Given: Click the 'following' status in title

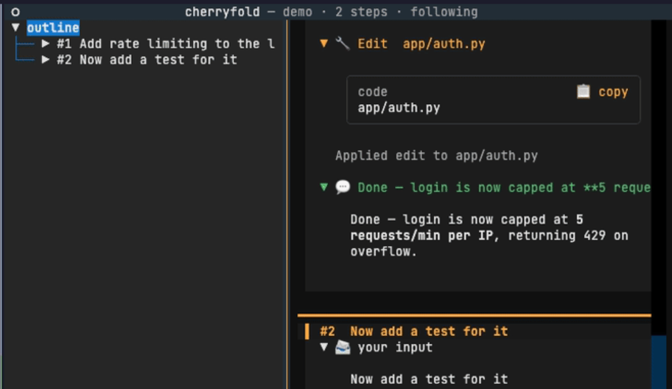Looking at the screenshot, I should click(444, 12).
